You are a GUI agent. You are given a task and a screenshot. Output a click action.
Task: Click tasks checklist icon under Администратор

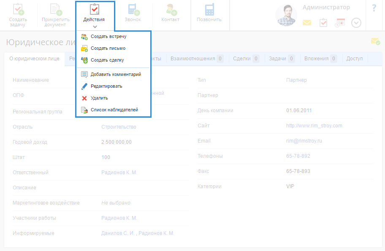tap(323, 23)
